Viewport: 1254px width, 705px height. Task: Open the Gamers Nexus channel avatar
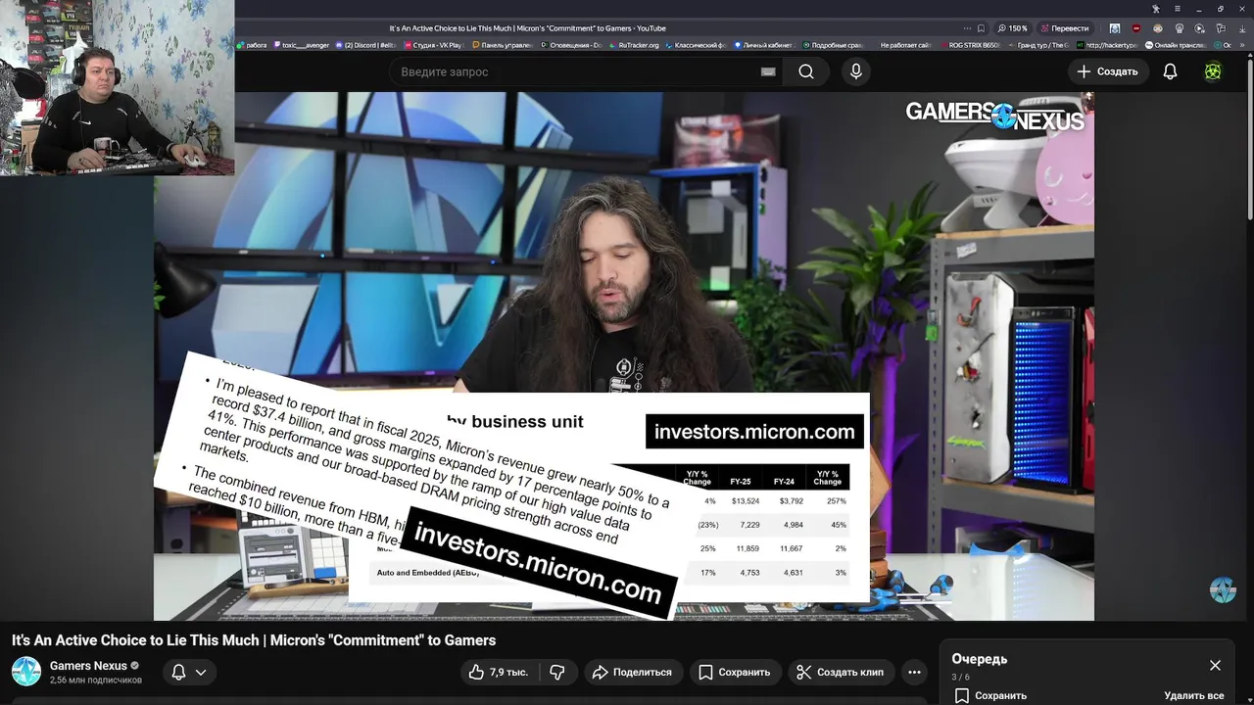pos(26,672)
